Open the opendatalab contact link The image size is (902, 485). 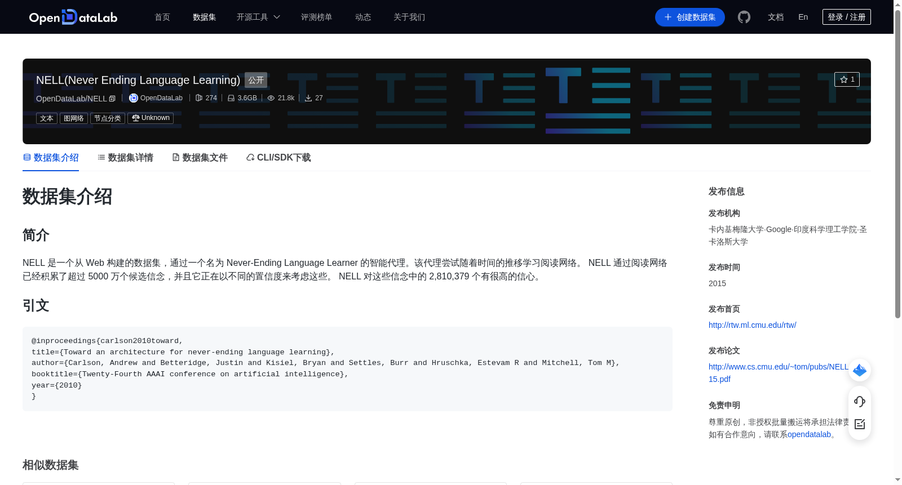point(809,434)
